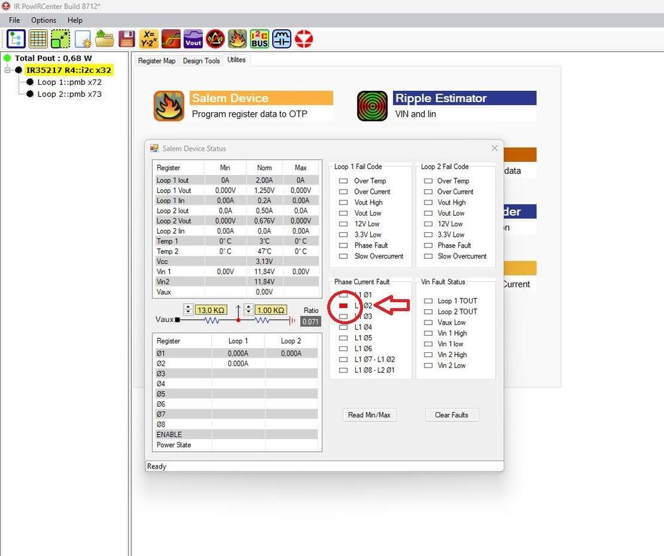The width and height of the screenshot is (664, 556).
Task: Switch to the Design Tools tab
Action: (x=201, y=61)
